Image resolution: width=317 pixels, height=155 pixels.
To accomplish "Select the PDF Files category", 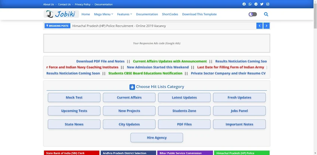I will click(x=184, y=124).
